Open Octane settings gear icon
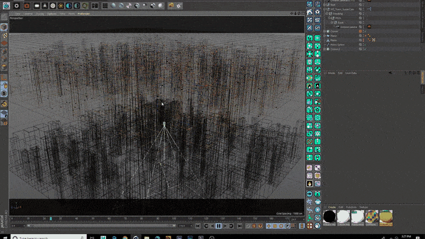This screenshot has height=239, width=425. click(x=16, y=5)
